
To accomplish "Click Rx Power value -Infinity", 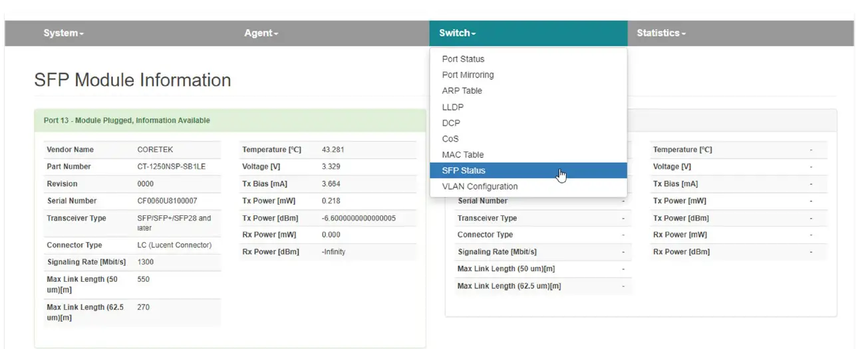I will (x=333, y=252).
